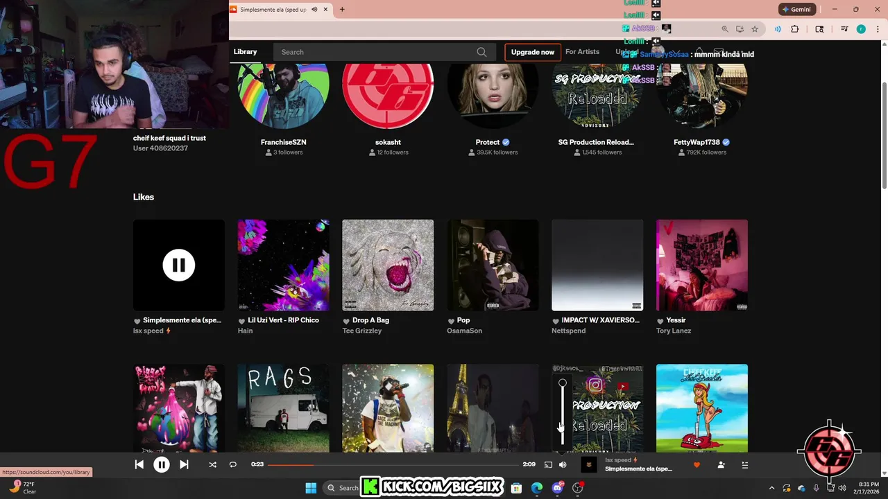Open Tee Grizzley artist link

click(x=362, y=331)
